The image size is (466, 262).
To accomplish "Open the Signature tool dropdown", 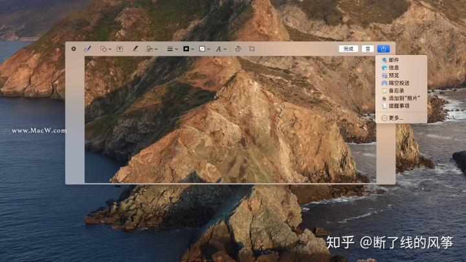I will [151, 49].
